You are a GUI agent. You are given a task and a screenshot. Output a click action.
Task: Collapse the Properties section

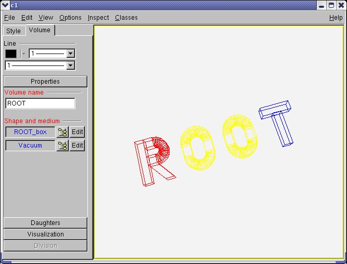click(x=45, y=82)
